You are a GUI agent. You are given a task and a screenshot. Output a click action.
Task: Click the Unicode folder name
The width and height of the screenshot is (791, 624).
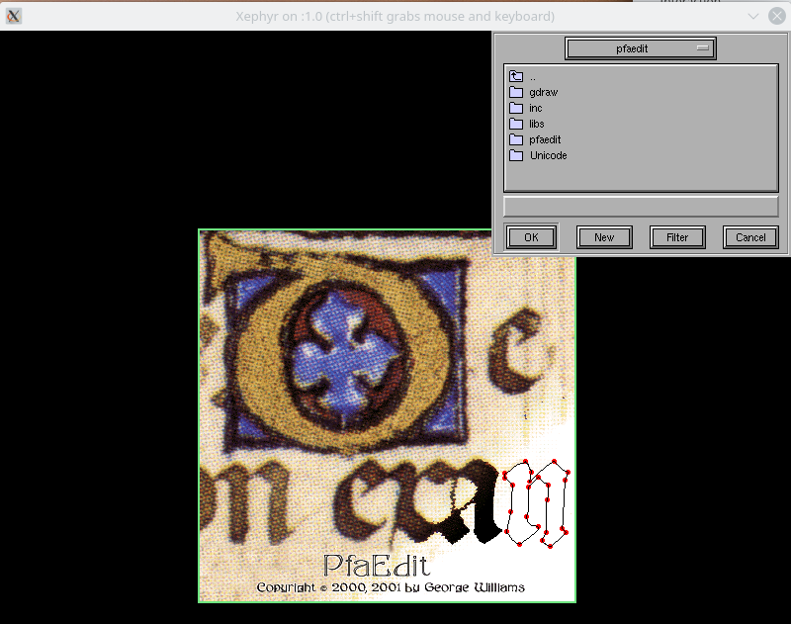[549, 155]
